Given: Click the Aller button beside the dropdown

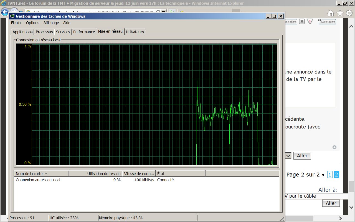Looking at the screenshot, I should point(302,156).
